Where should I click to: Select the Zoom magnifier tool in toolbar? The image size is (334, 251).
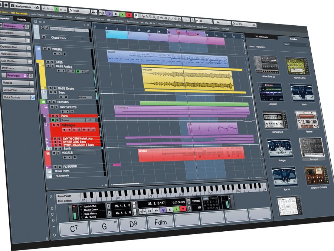tap(154, 17)
